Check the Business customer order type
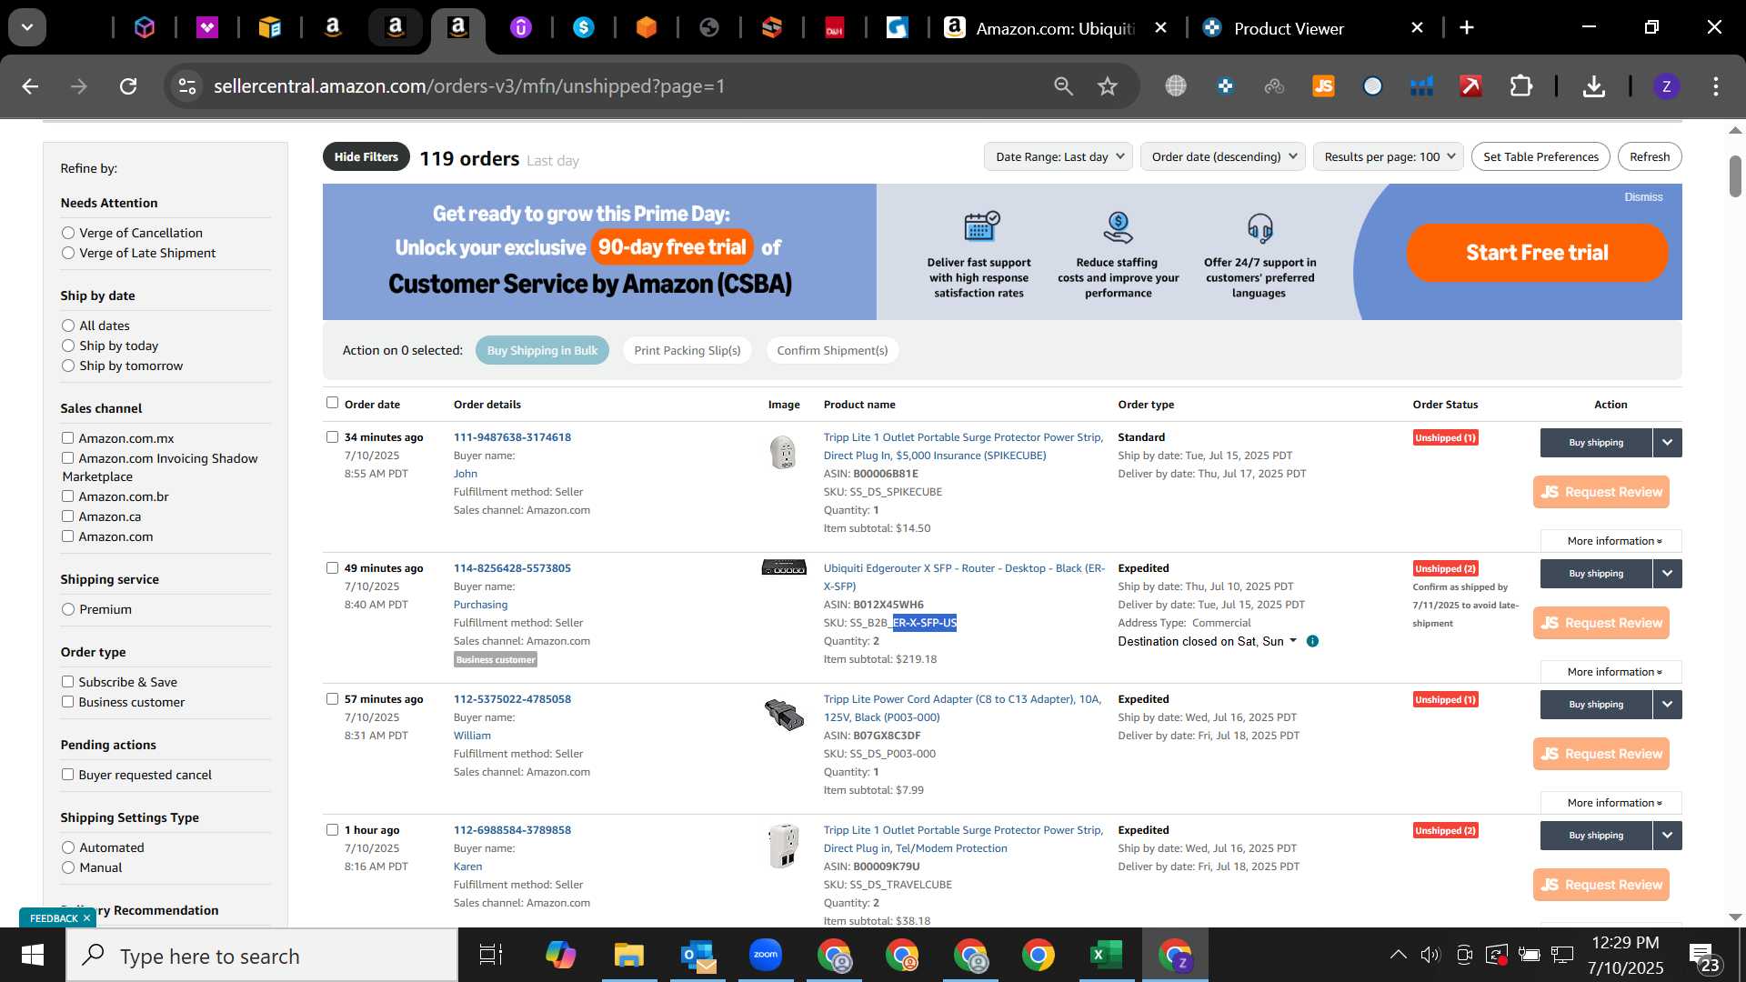This screenshot has height=982, width=1746. (67, 702)
